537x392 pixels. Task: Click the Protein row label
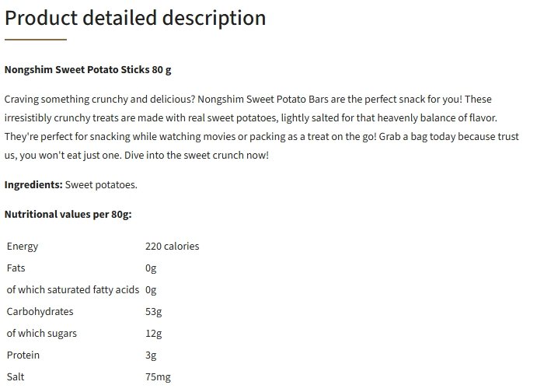(23, 355)
